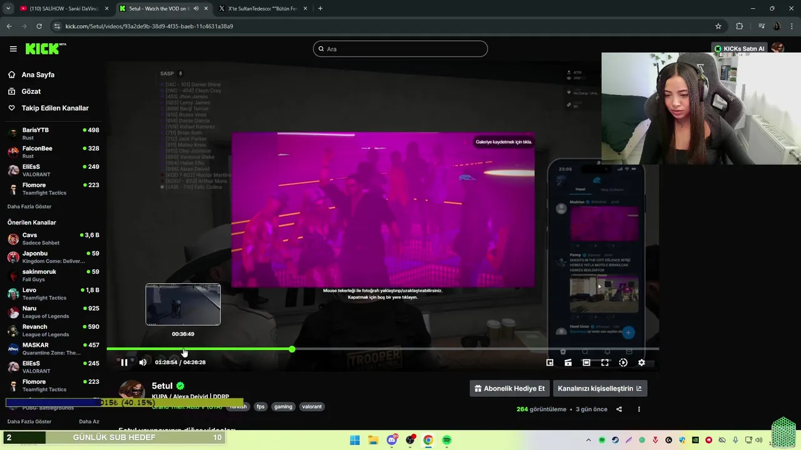Bookmark this page with star icon
Image resolution: width=801 pixels, height=450 pixels.
pyautogui.click(x=718, y=26)
